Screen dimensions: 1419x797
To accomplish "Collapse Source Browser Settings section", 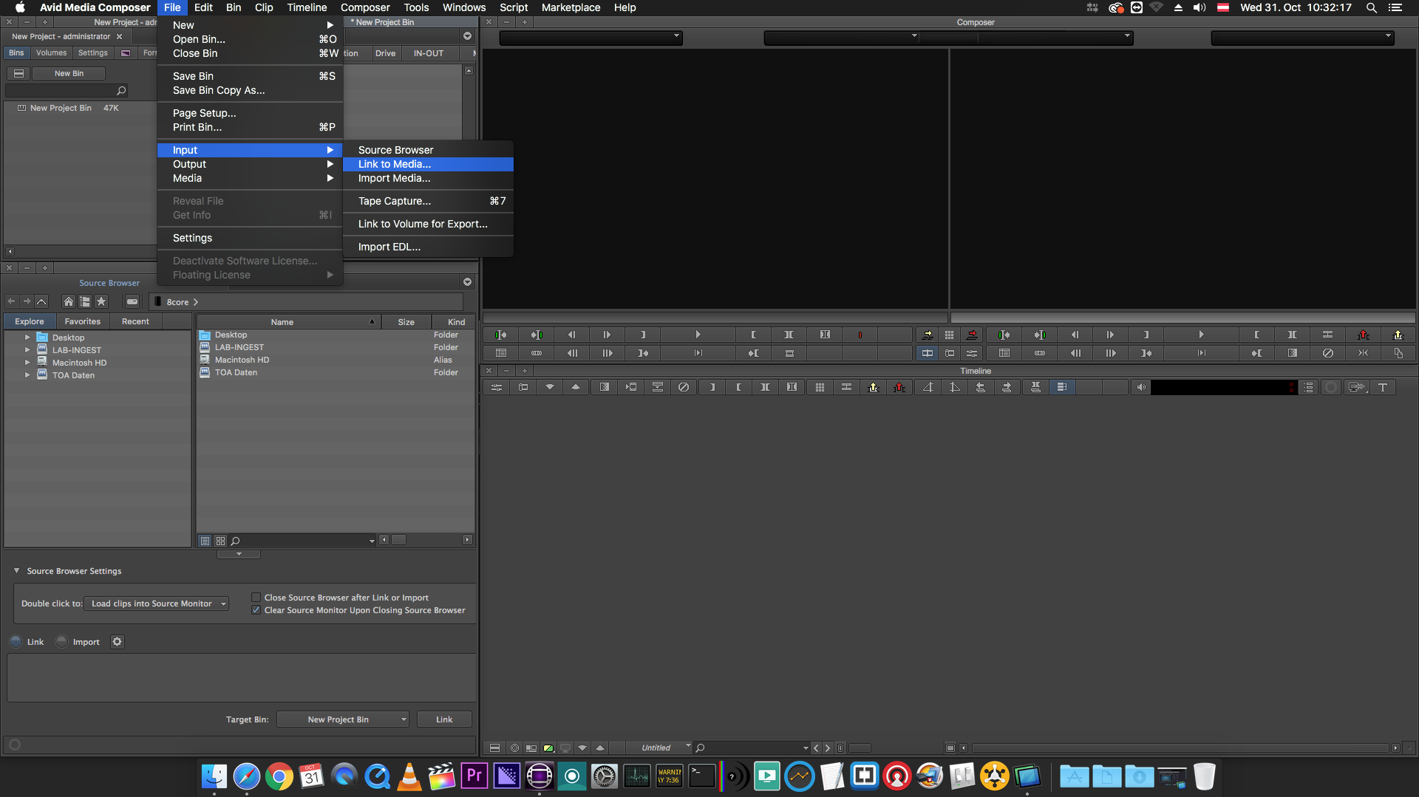I will coord(16,571).
